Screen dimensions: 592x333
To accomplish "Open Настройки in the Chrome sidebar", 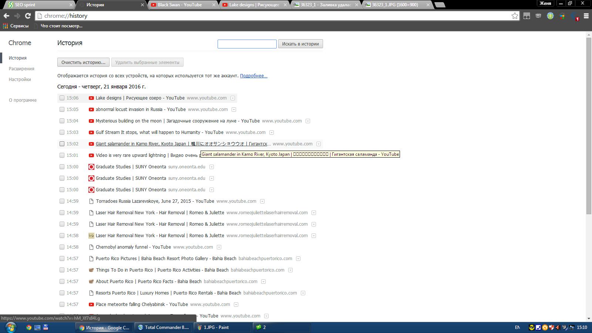I will click(20, 80).
